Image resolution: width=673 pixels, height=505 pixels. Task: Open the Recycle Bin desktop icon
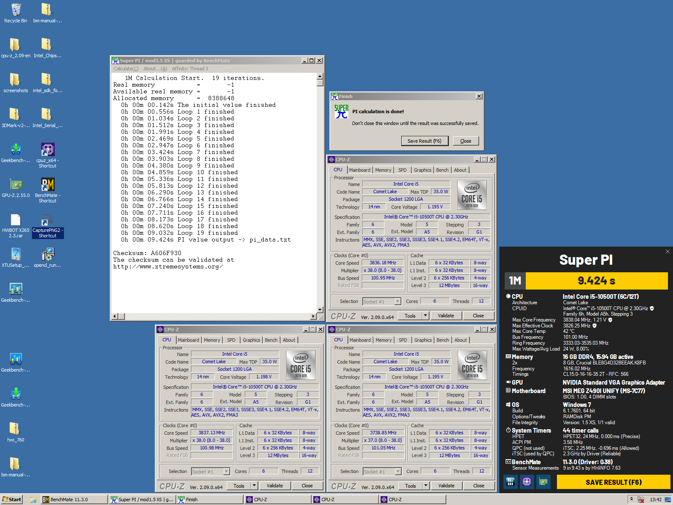click(x=16, y=10)
